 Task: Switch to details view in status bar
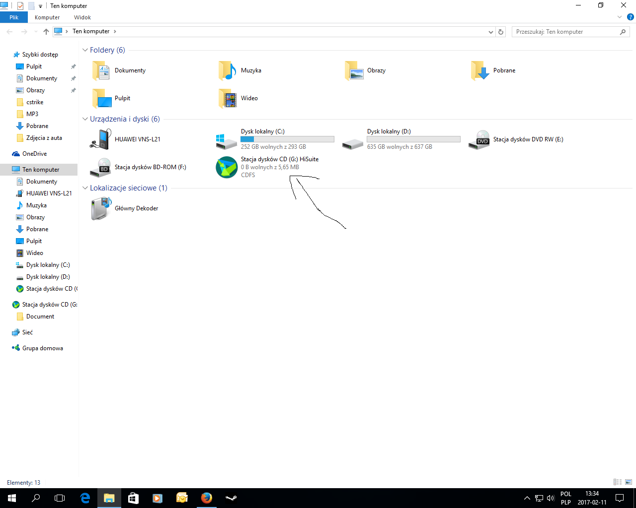(x=618, y=482)
